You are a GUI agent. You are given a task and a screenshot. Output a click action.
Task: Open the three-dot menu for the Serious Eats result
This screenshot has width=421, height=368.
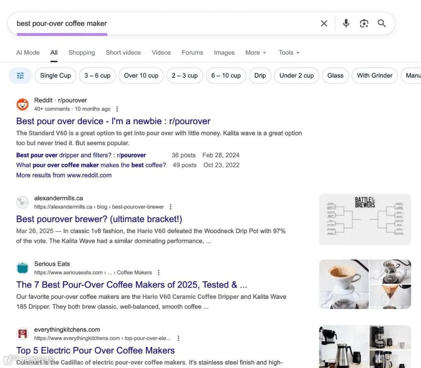pyautogui.click(x=159, y=273)
